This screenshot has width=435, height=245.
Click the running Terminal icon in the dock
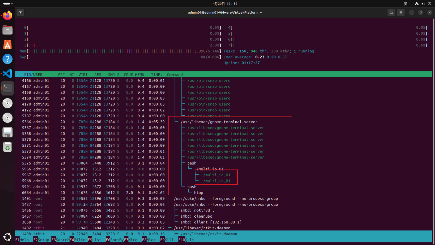[x=7, y=88]
